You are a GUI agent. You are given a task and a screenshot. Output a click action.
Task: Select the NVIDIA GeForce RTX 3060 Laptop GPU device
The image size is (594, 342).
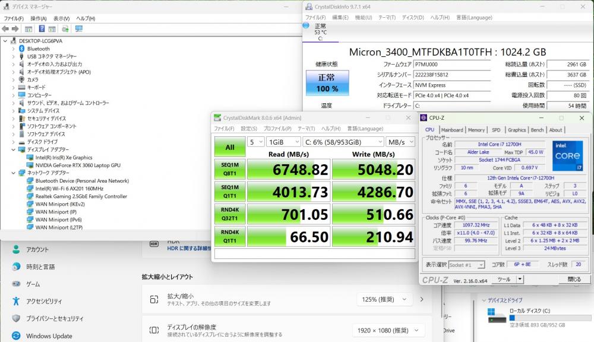click(77, 165)
